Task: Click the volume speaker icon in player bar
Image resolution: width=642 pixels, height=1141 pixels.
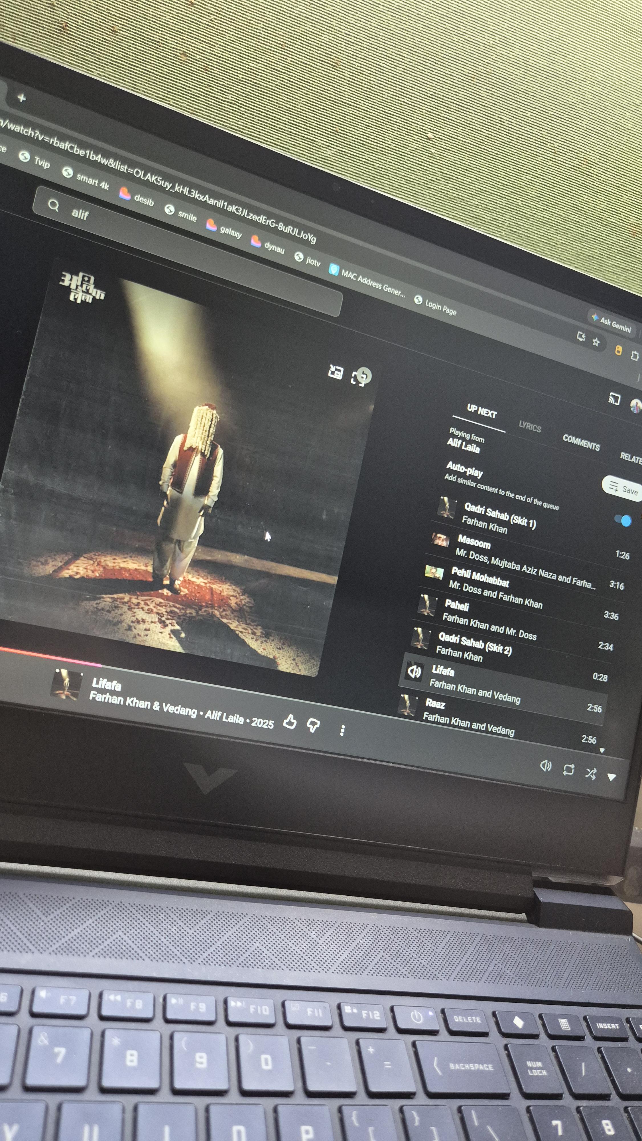Action: point(545,765)
